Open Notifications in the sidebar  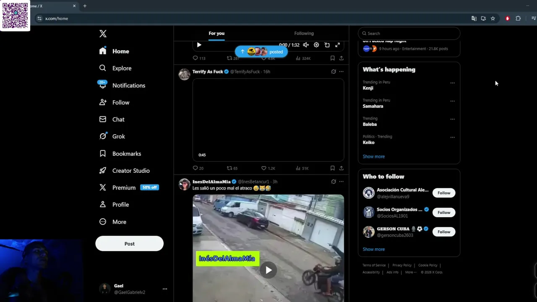(122, 85)
